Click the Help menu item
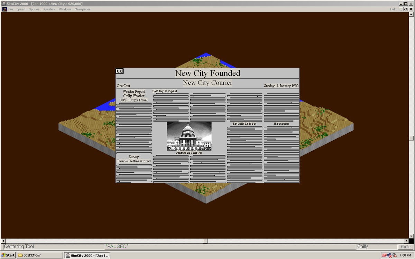415x259 pixels. pos(393,9)
